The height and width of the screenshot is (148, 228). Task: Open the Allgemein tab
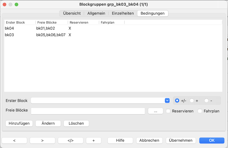(96, 13)
